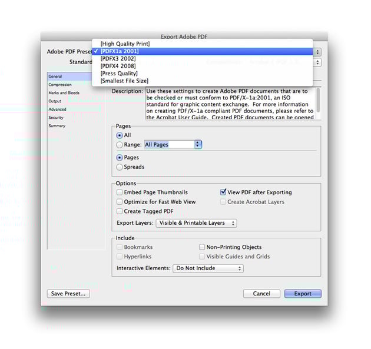
Task: Select the [Press Quality] preset
Action: 203,74
